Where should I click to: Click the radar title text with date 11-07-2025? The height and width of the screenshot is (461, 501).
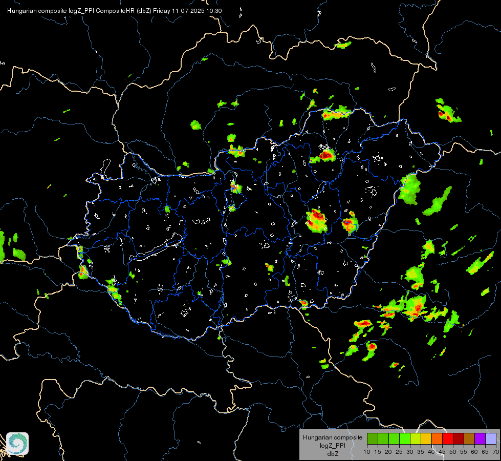pyautogui.click(x=115, y=11)
